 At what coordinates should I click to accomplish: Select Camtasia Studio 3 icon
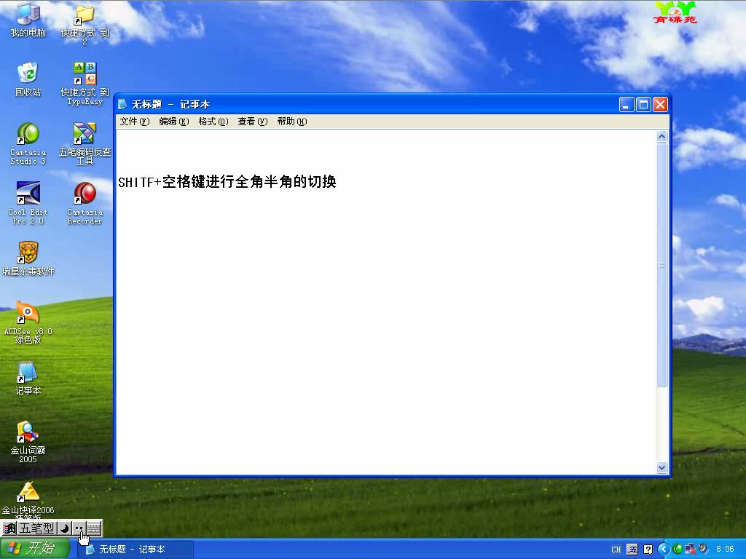[x=28, y=143]
